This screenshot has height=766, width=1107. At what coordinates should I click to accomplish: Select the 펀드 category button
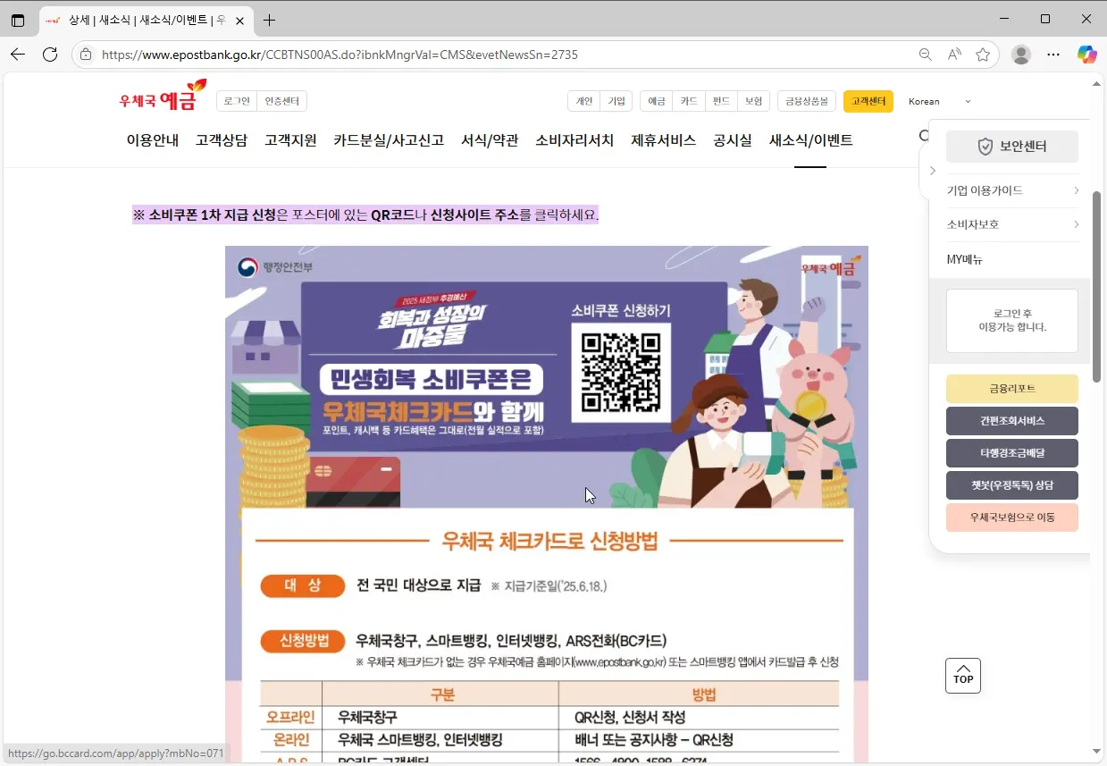pyautogui.click(x=721, y=101)
